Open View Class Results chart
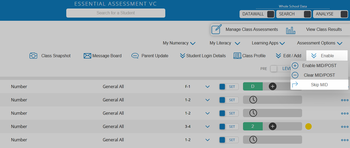Screen dimensions: 350x148 tap(314, 30)
